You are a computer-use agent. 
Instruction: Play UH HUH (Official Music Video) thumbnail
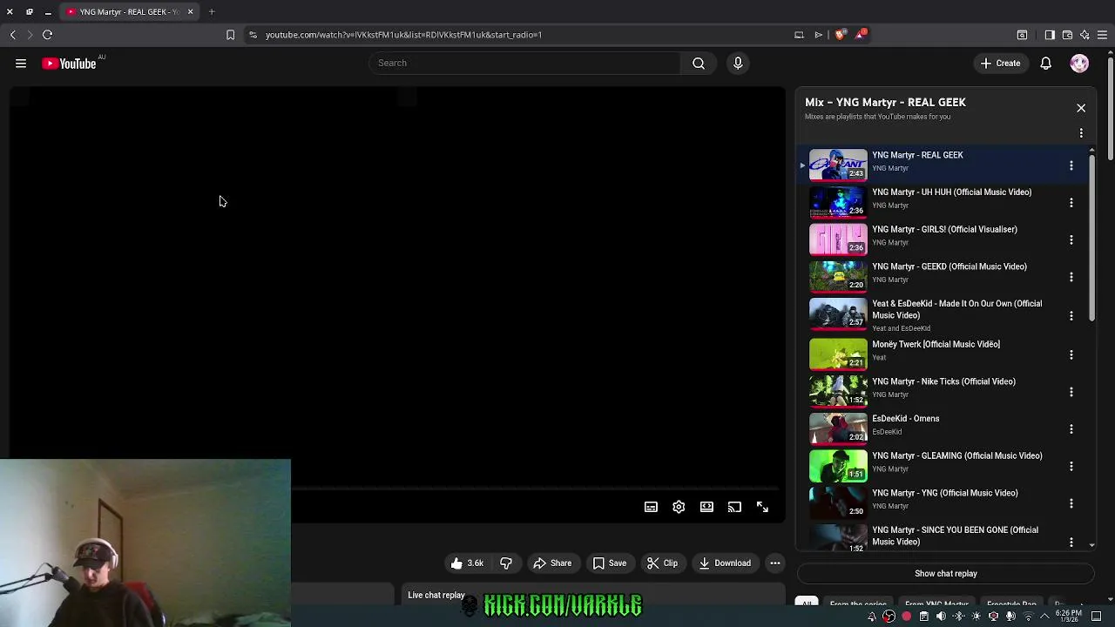coord(838,202)
